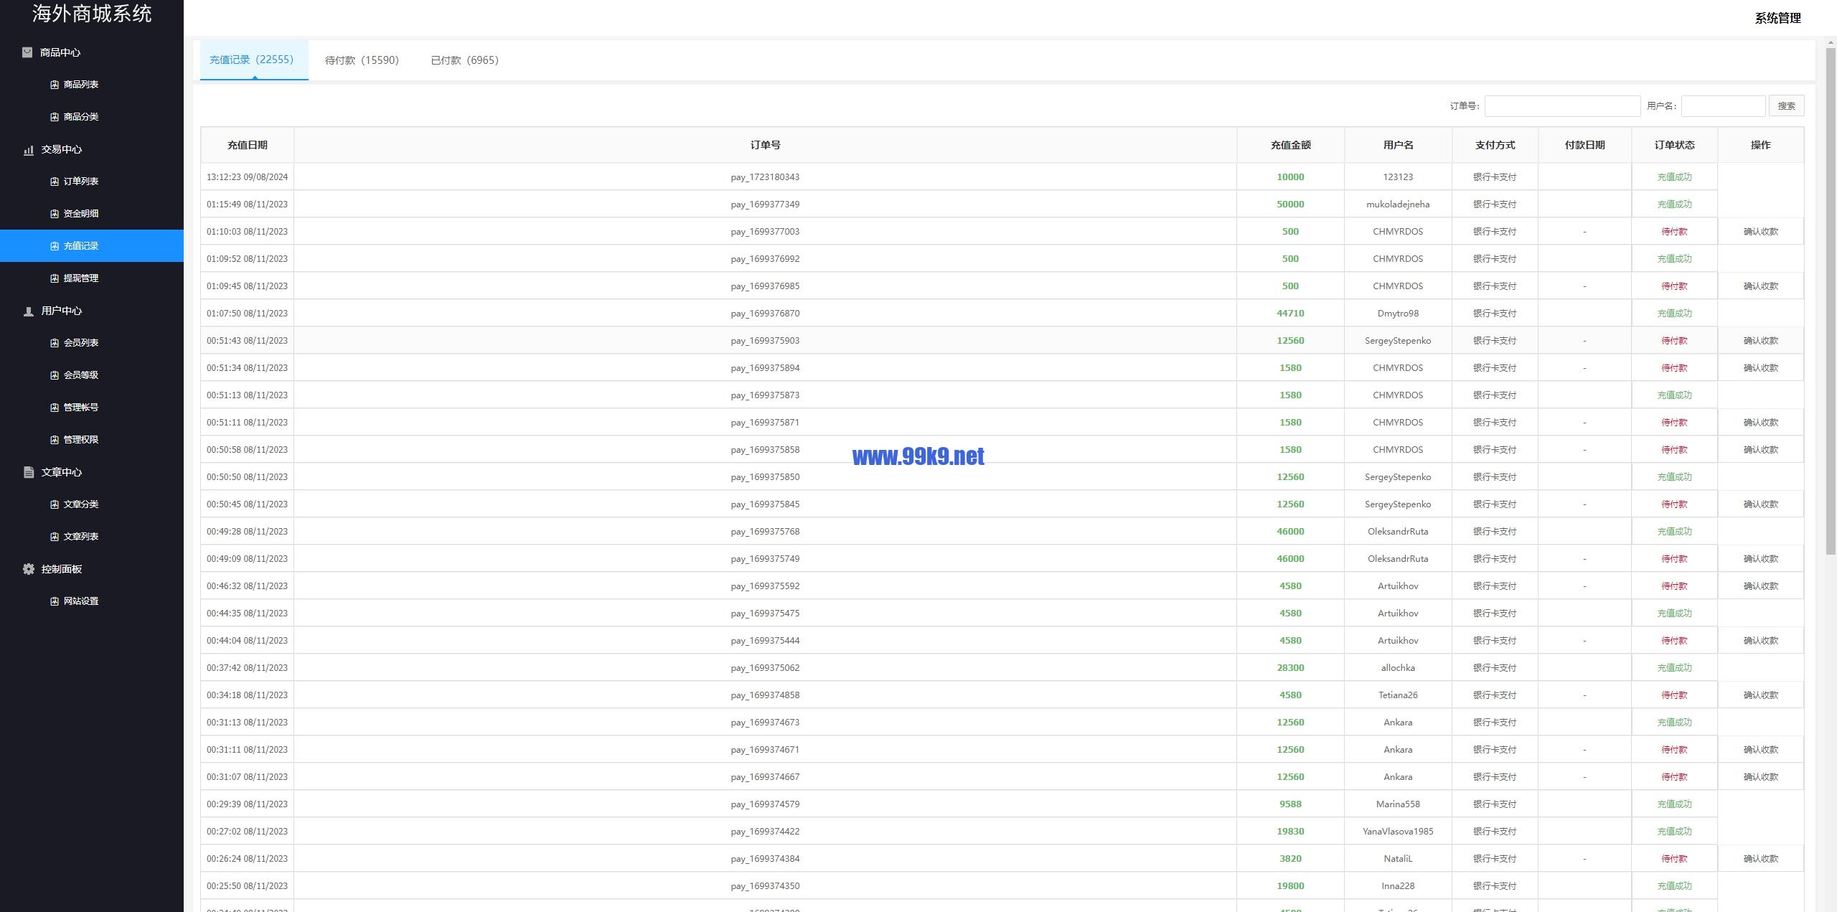Viewport: 1837px width, 912px height.
Task: Confirm payment for order pay_1699377003
Action: tap(1760, 232)
